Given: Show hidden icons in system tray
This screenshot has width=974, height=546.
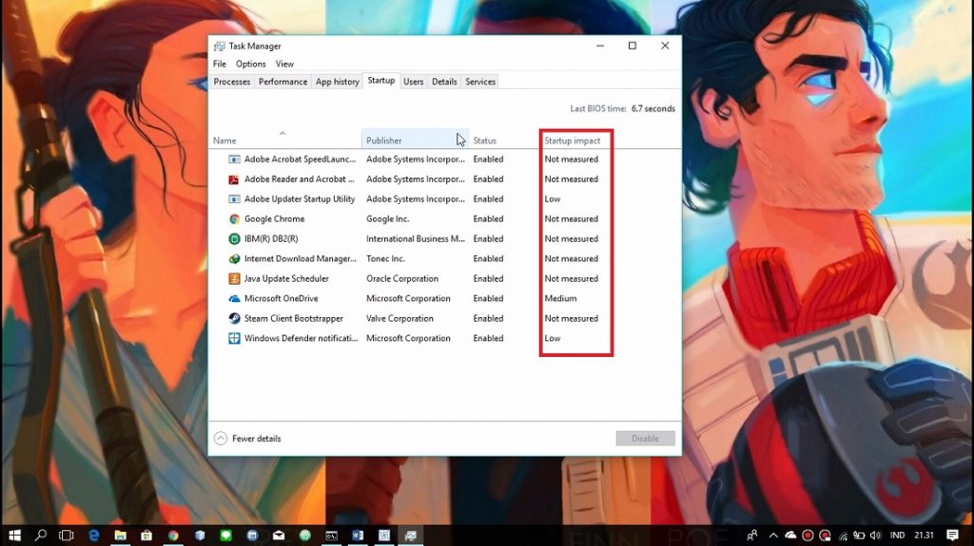Looking at the screenshot, I should 772,536.
